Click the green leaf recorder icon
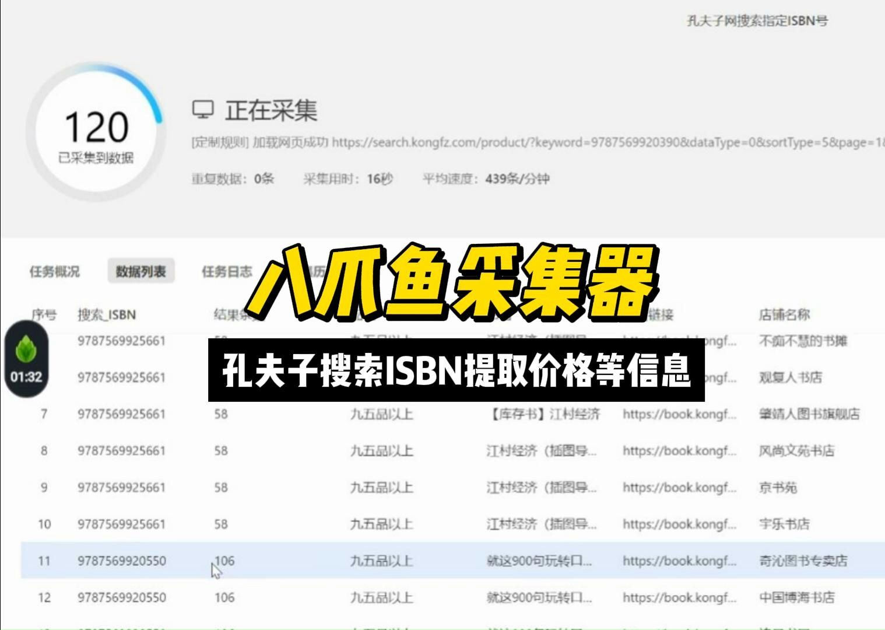Viewport: 885px width, 630px height. point(26,349)
